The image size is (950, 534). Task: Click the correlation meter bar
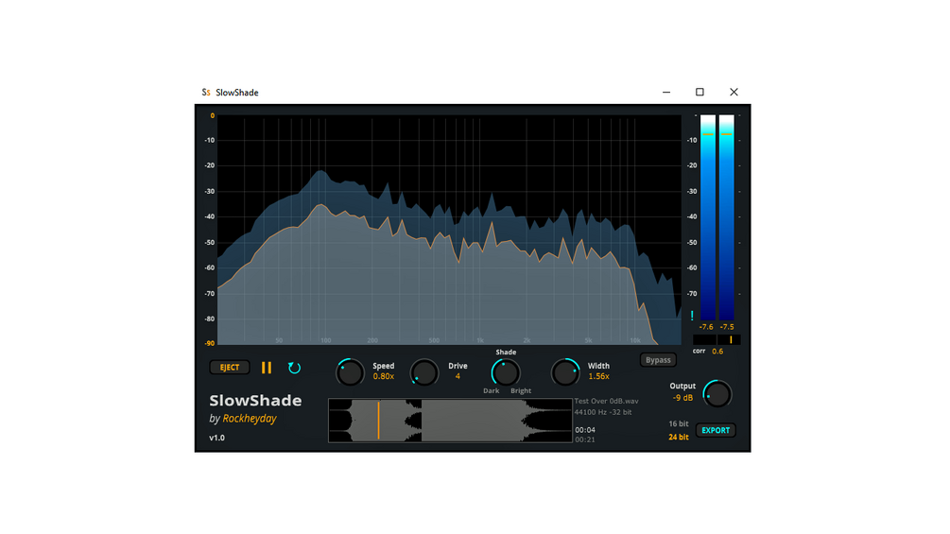tap(717, 339)
